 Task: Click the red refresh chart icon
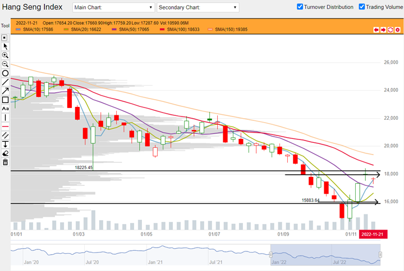tap(390, 29)
